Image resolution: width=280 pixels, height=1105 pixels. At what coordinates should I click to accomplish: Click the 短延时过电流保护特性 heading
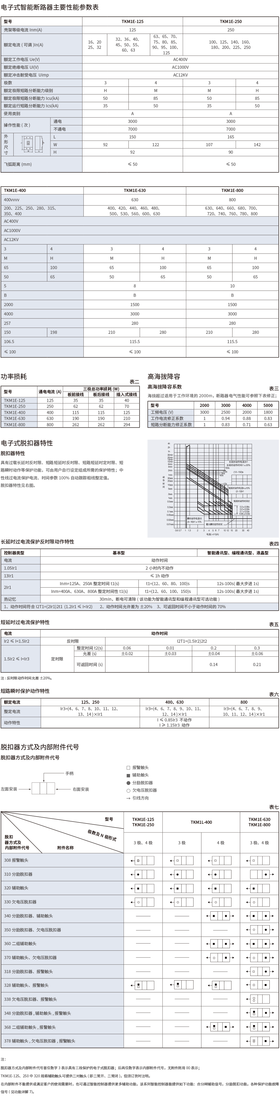click(x=25, y=622)
